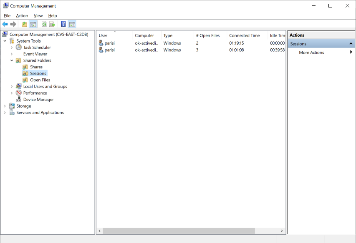Viewport: 356px width, 243px height.
Task: Sort sessions by Connected Time column
Action: point(244,35)
